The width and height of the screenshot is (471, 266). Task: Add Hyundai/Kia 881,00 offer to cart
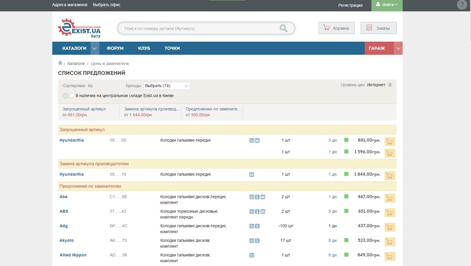[x=390, y=142]
